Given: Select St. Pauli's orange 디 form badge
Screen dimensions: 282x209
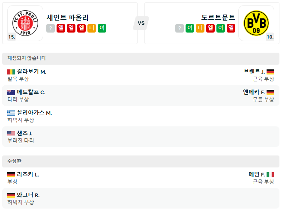Looking at the screenshot, I should coord(92,28).
